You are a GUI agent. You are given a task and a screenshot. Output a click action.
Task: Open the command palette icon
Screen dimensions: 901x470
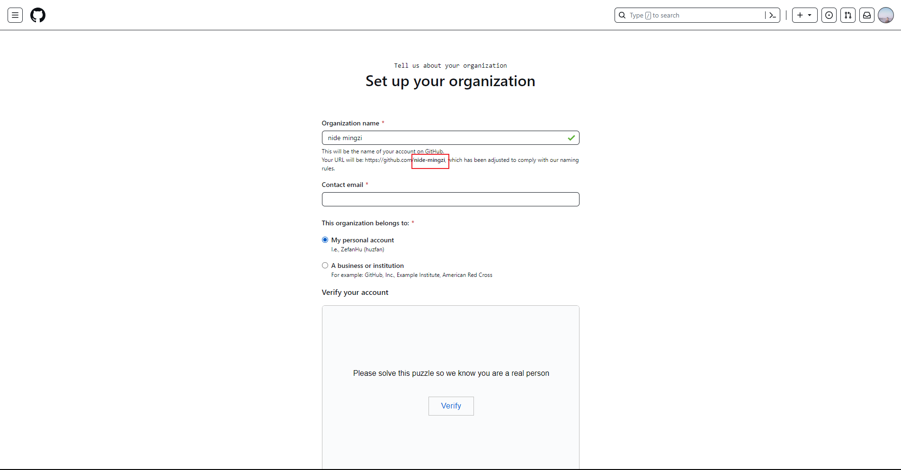point(772,15)
